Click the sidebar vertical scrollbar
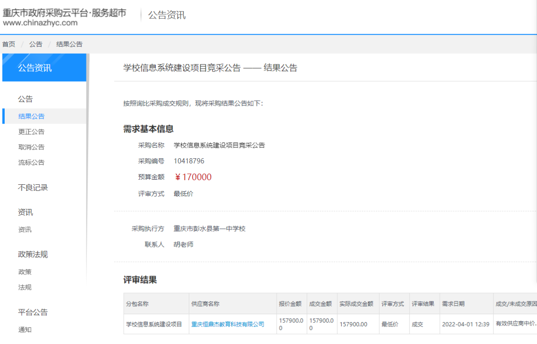 88,168
